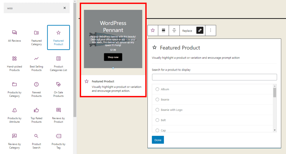Click the edit pencil toolbar button
The width and height of the screenshot is (286, 154).
pyautogui.click(x=200, y=30)
